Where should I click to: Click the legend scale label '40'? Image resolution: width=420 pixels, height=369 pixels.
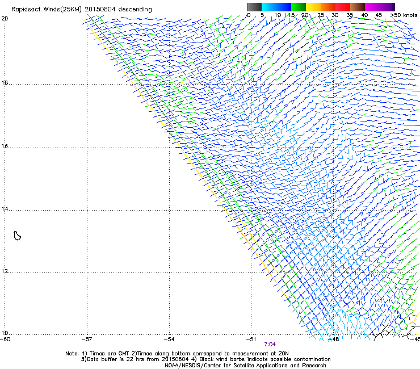tap(364, 15)
